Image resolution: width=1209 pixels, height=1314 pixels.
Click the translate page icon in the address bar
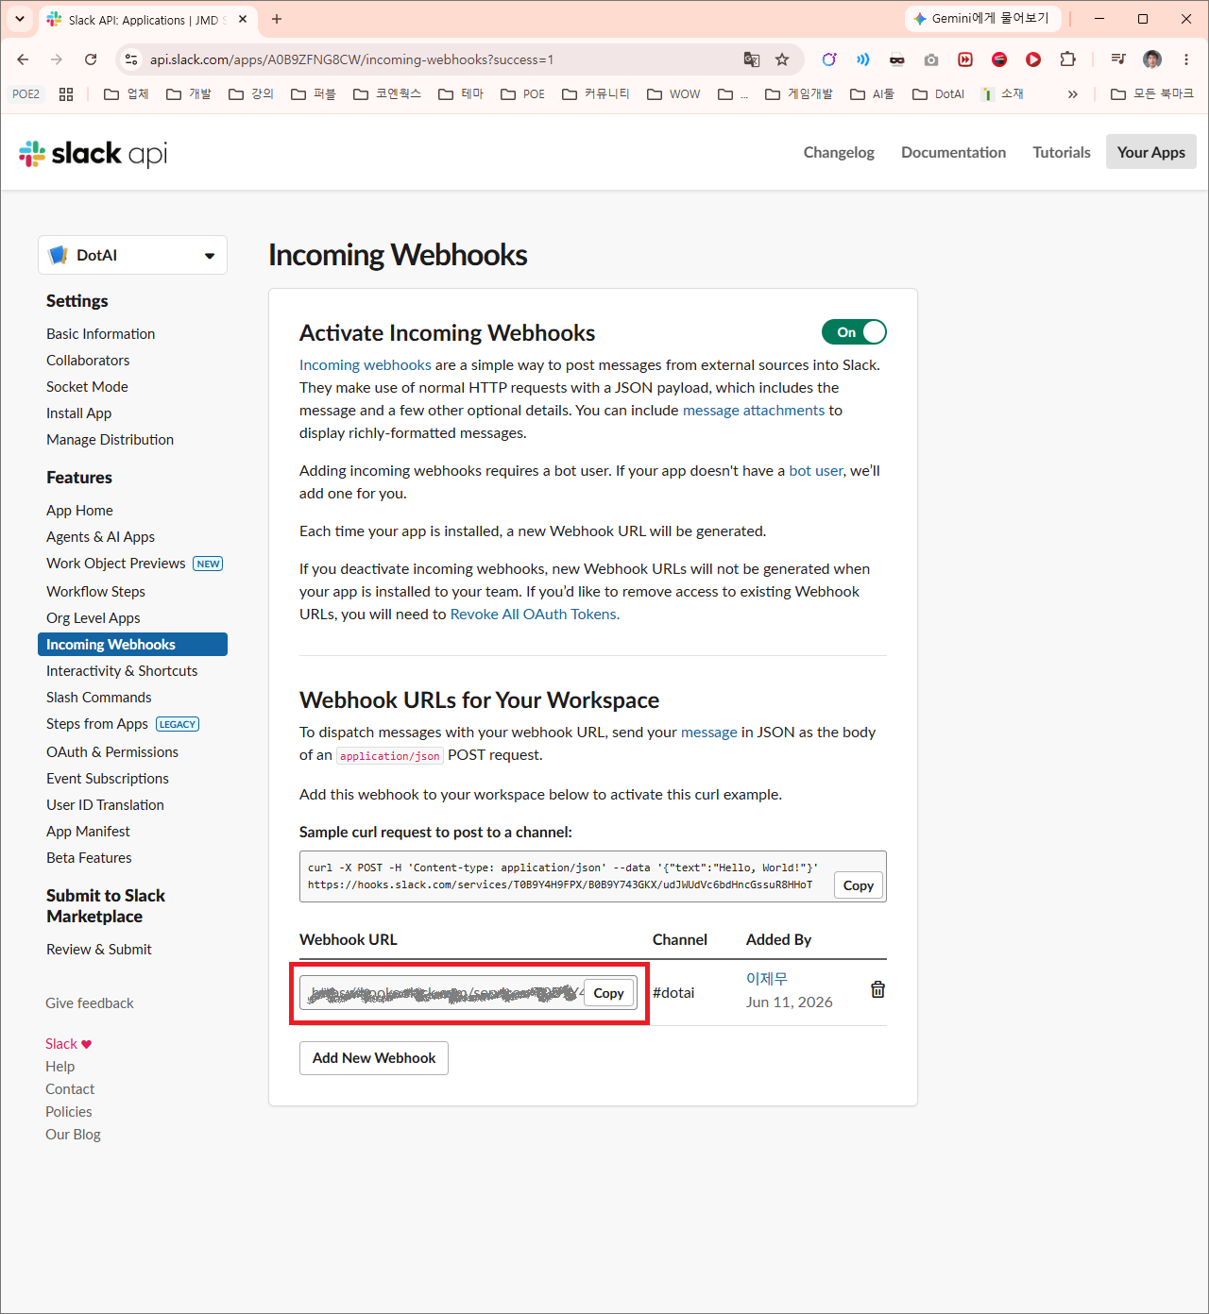point(752,59)
